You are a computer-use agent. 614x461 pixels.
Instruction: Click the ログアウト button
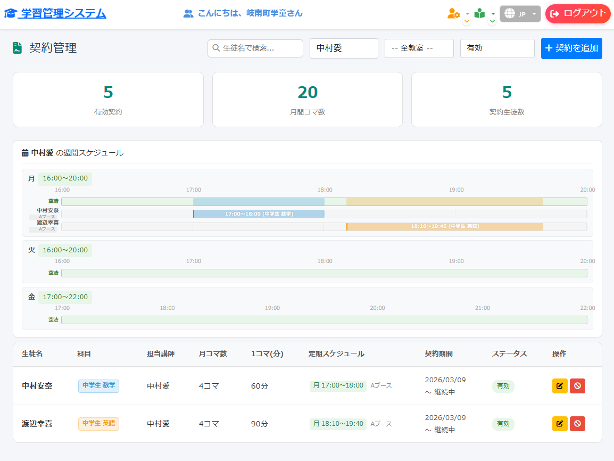578,14
